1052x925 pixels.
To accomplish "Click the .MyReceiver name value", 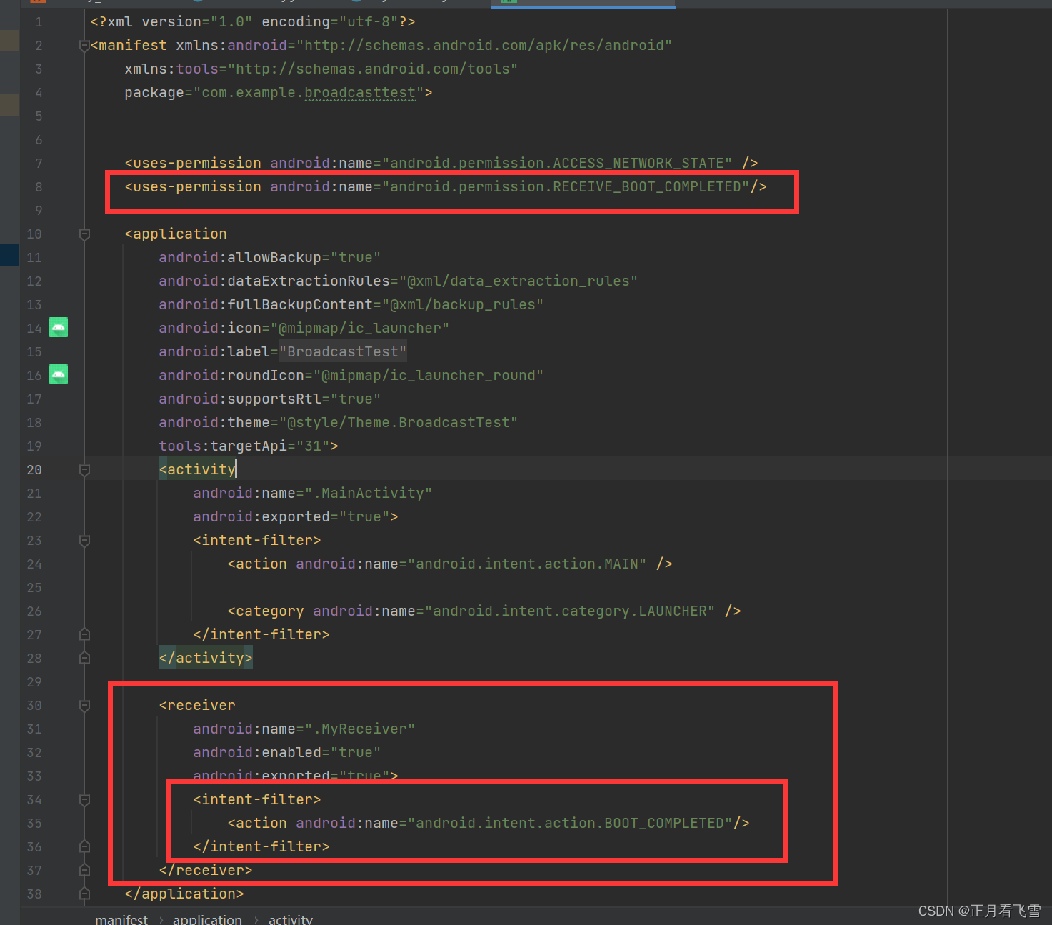I will tap(360, 729).
